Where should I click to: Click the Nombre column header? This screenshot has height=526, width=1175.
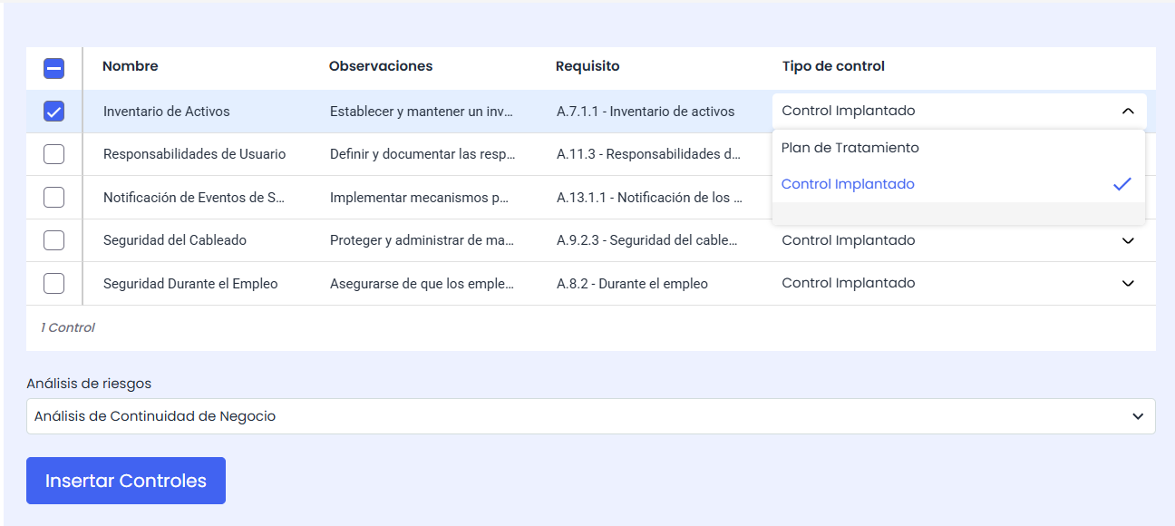pyautogui.click(x=130, y=66)
